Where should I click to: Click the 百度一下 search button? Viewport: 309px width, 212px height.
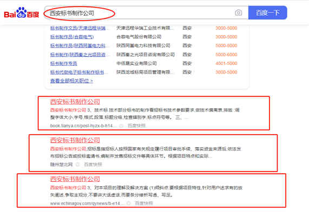pos(267,13)
